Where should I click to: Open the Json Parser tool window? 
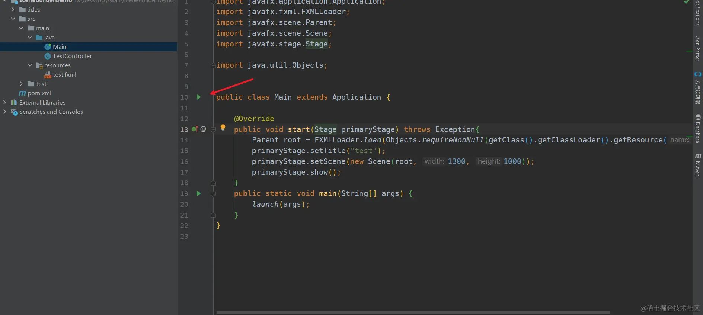point(698,48)
